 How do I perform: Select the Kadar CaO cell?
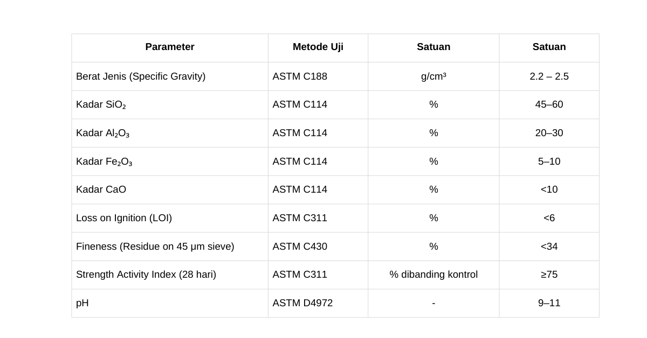point(101,189)
